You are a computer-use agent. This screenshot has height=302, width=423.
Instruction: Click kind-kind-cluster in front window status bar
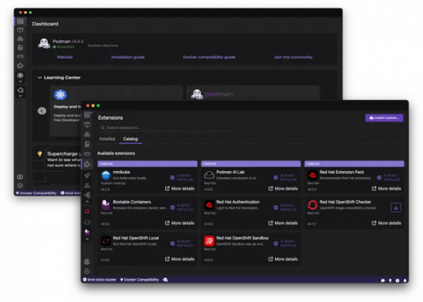[100, 280]
